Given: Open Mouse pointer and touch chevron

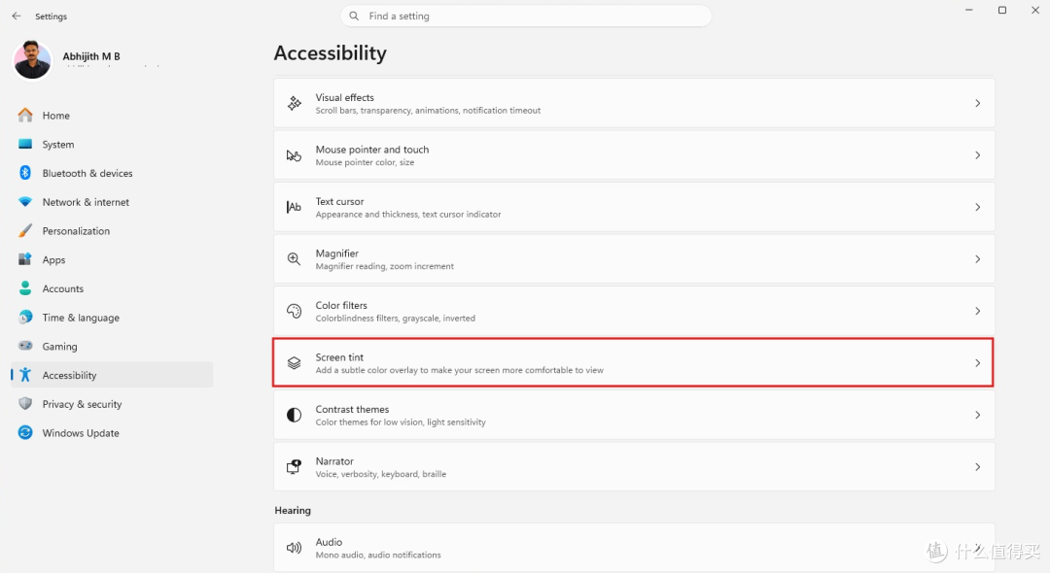Looking at the screenshot, I should [978, 155].
